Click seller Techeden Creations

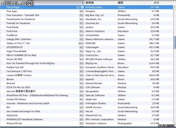96,124
